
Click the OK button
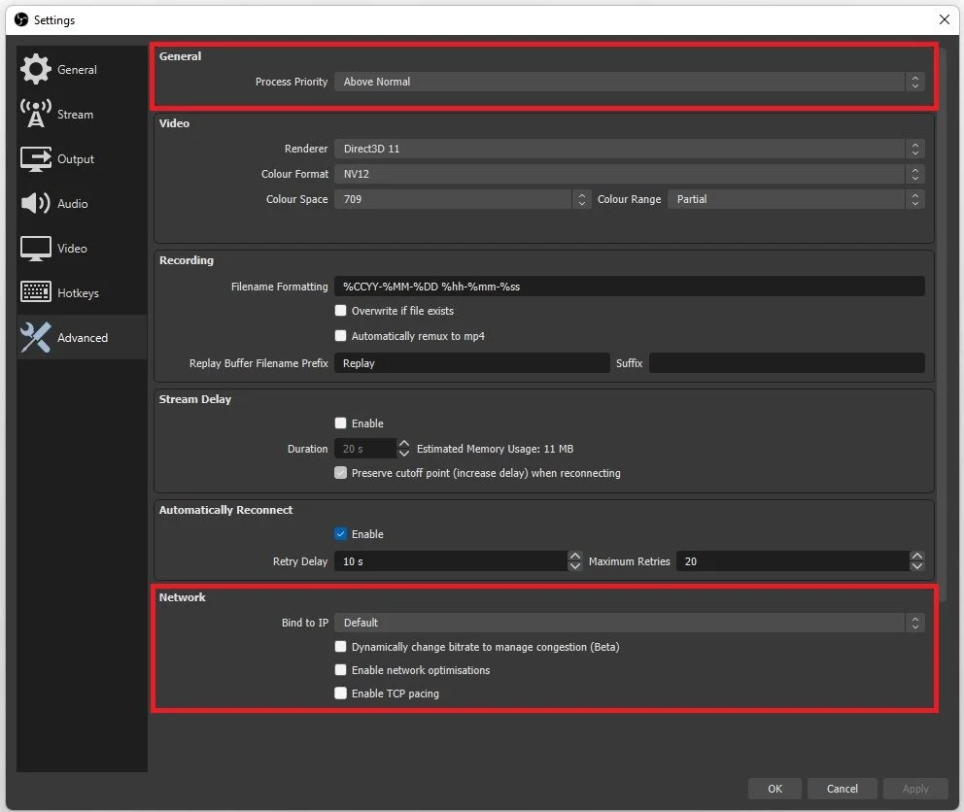(775, 788)
